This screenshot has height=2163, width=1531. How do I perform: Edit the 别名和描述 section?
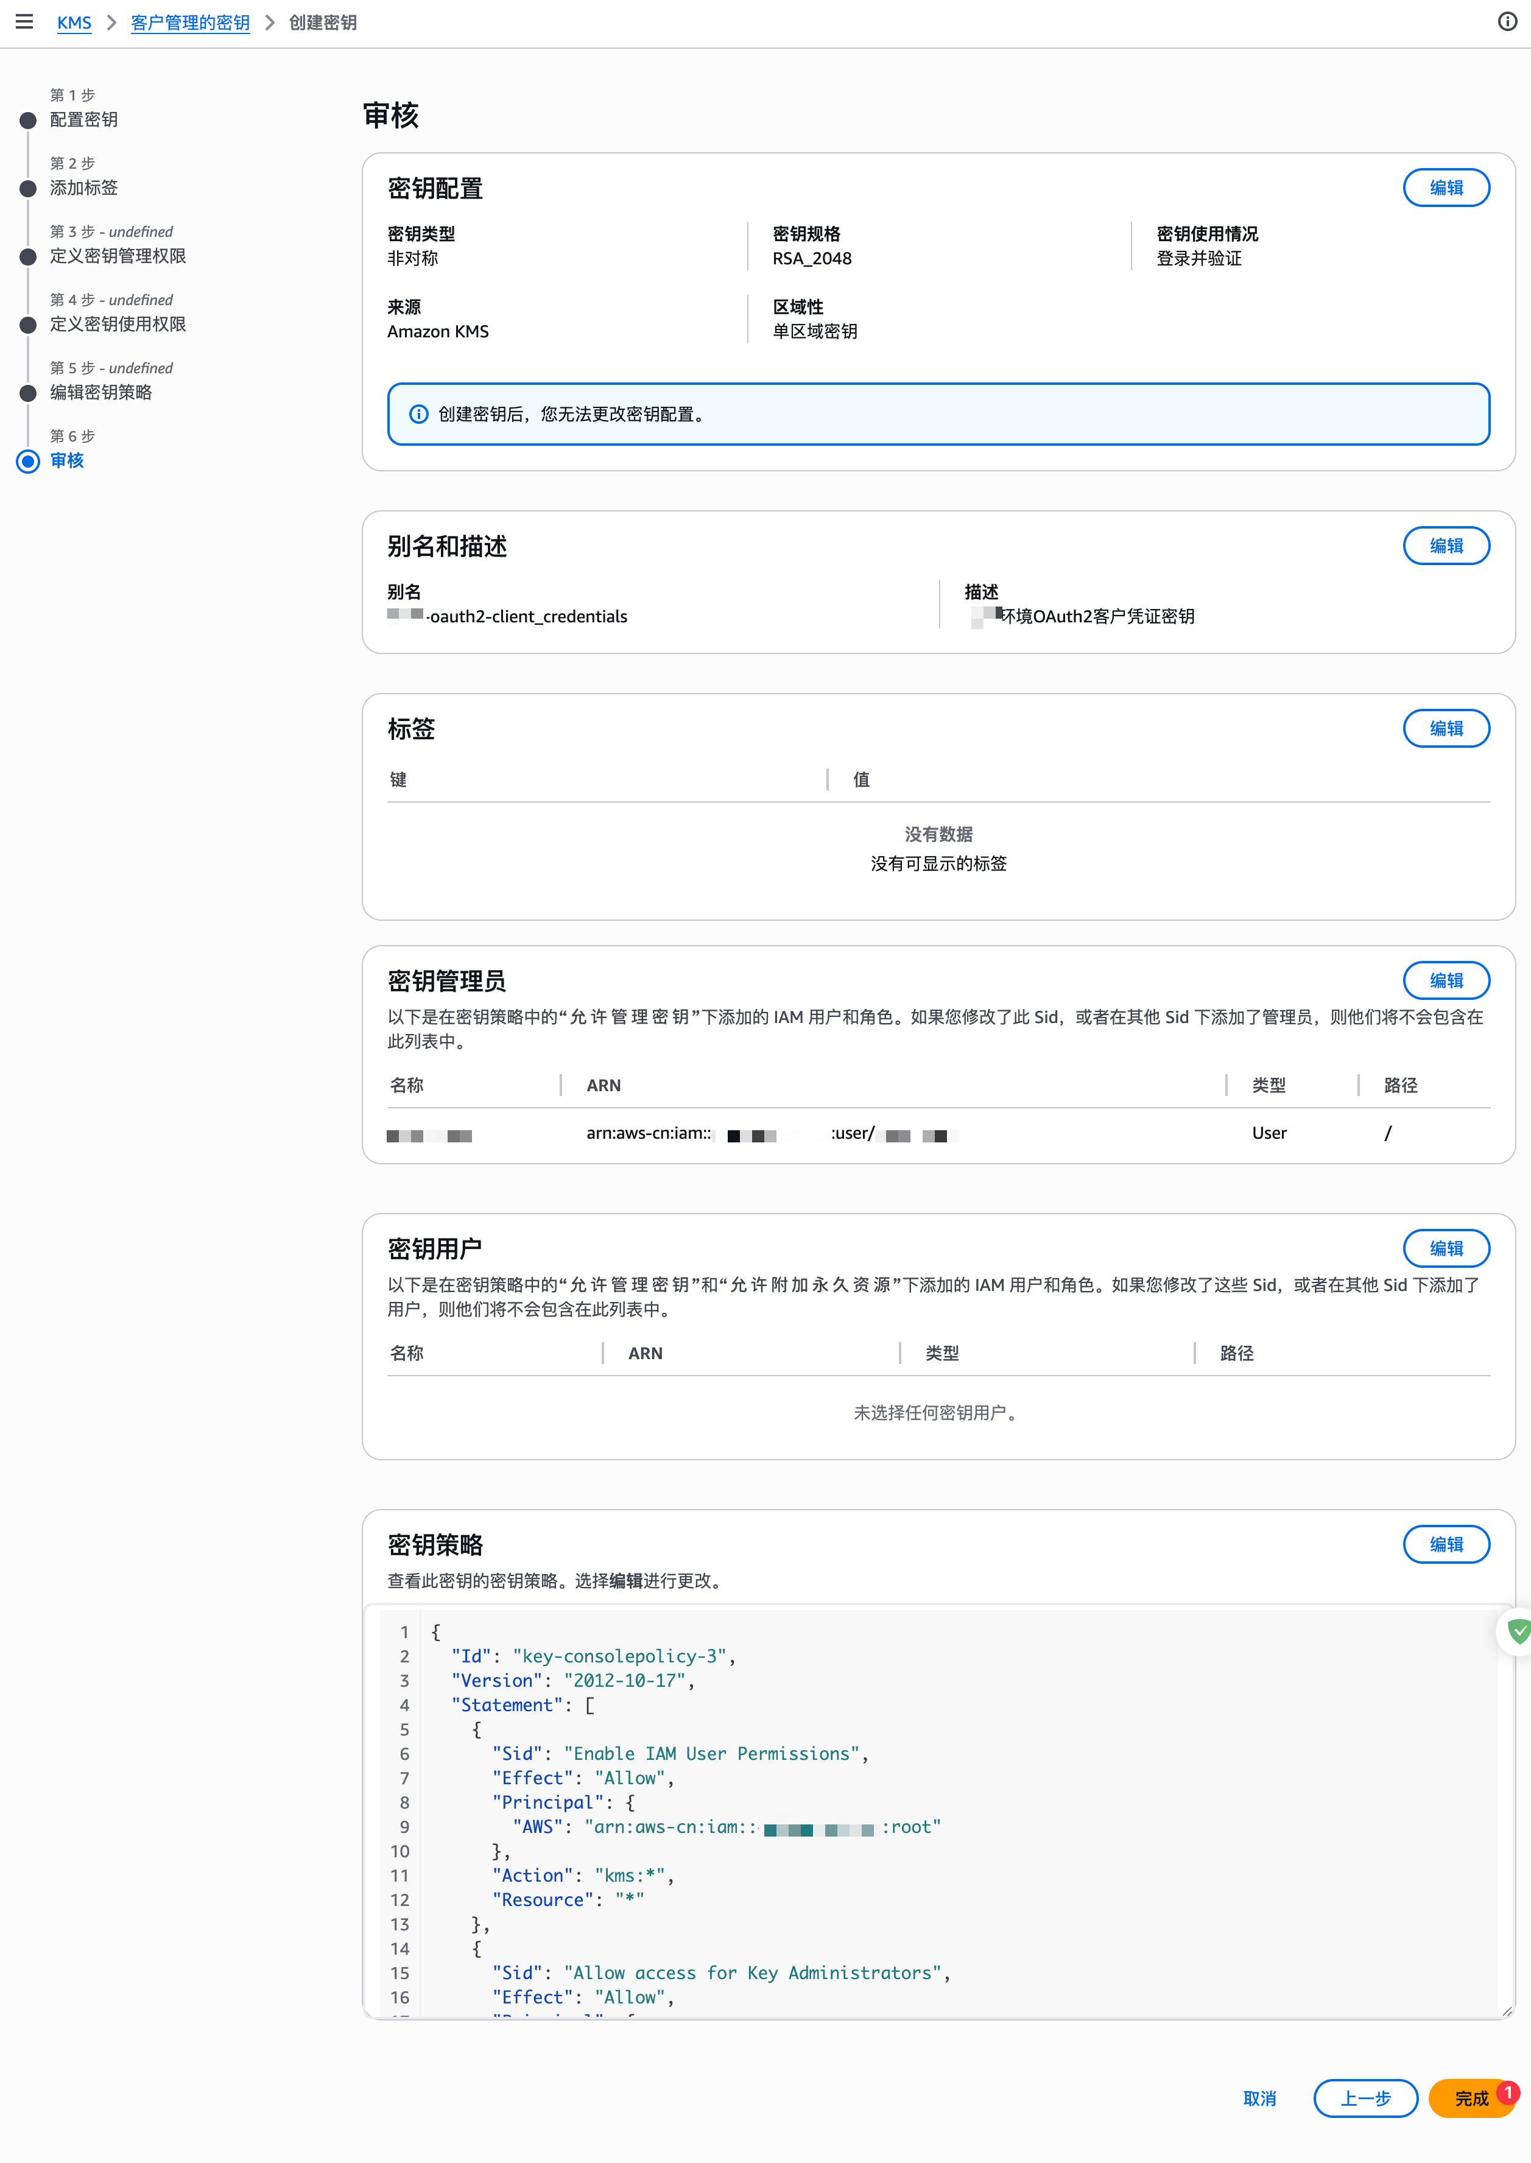[x=1446, y=546]
